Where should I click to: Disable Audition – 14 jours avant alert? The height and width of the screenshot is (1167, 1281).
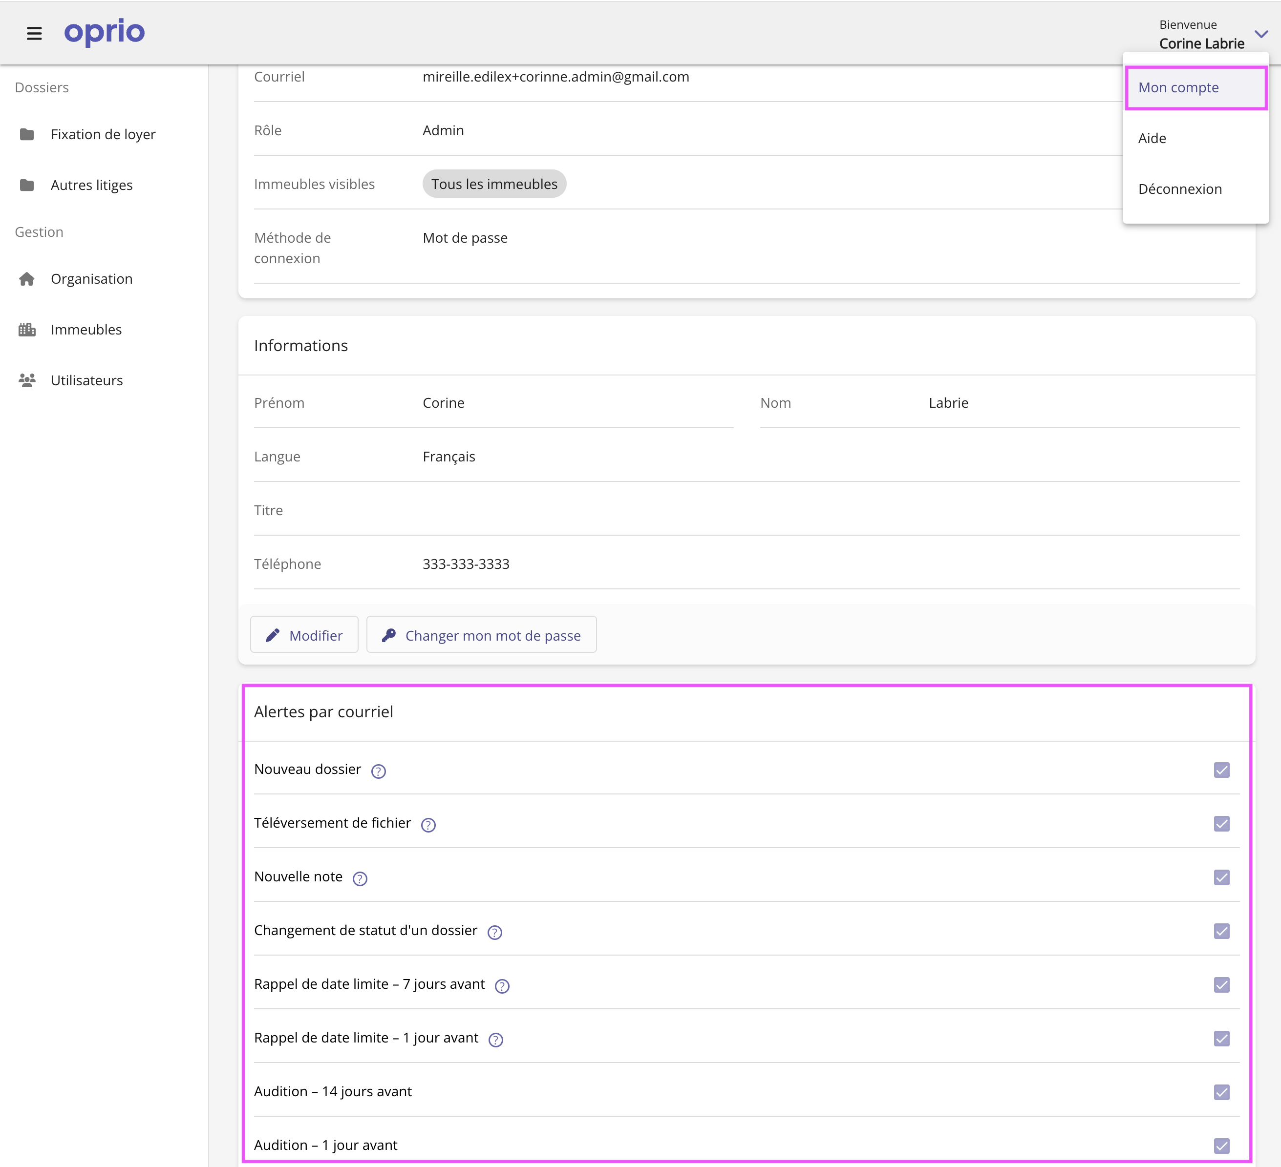tap(1221, 1092)
